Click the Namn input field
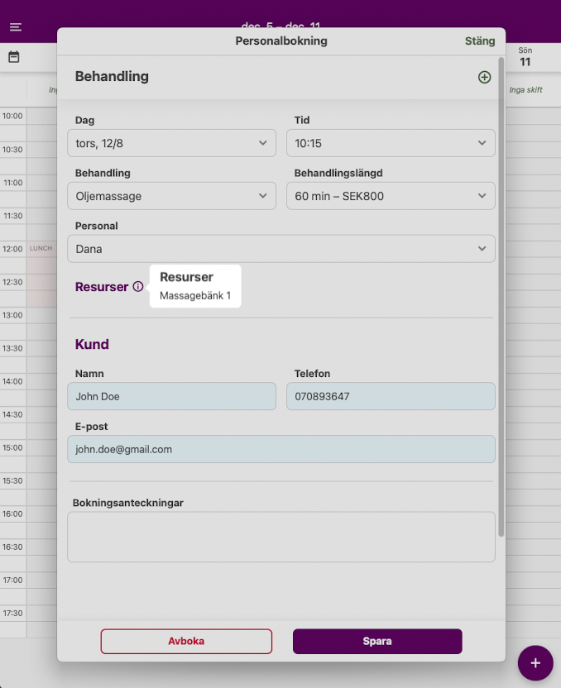This screenshot has width=561, height=688. pos(171,396)
